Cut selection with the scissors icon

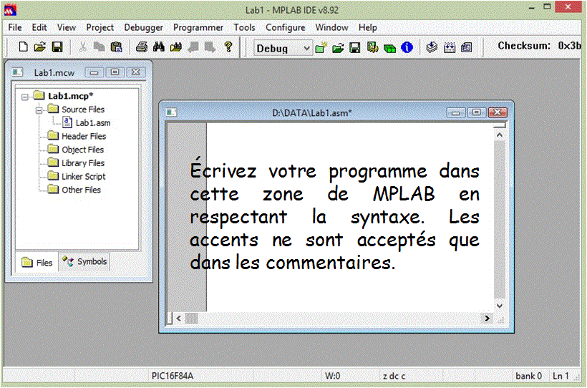[x=82, y=47]
